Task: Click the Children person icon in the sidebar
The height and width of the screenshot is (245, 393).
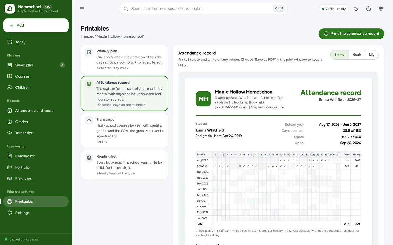Action: click(10, 87)
